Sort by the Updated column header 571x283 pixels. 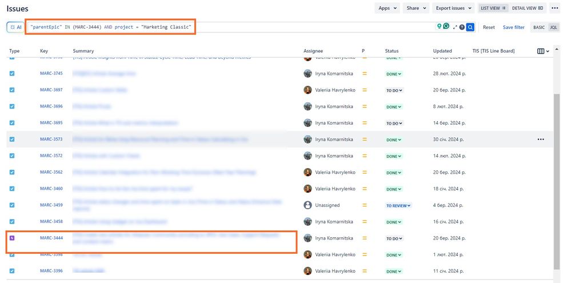point(442,51)
